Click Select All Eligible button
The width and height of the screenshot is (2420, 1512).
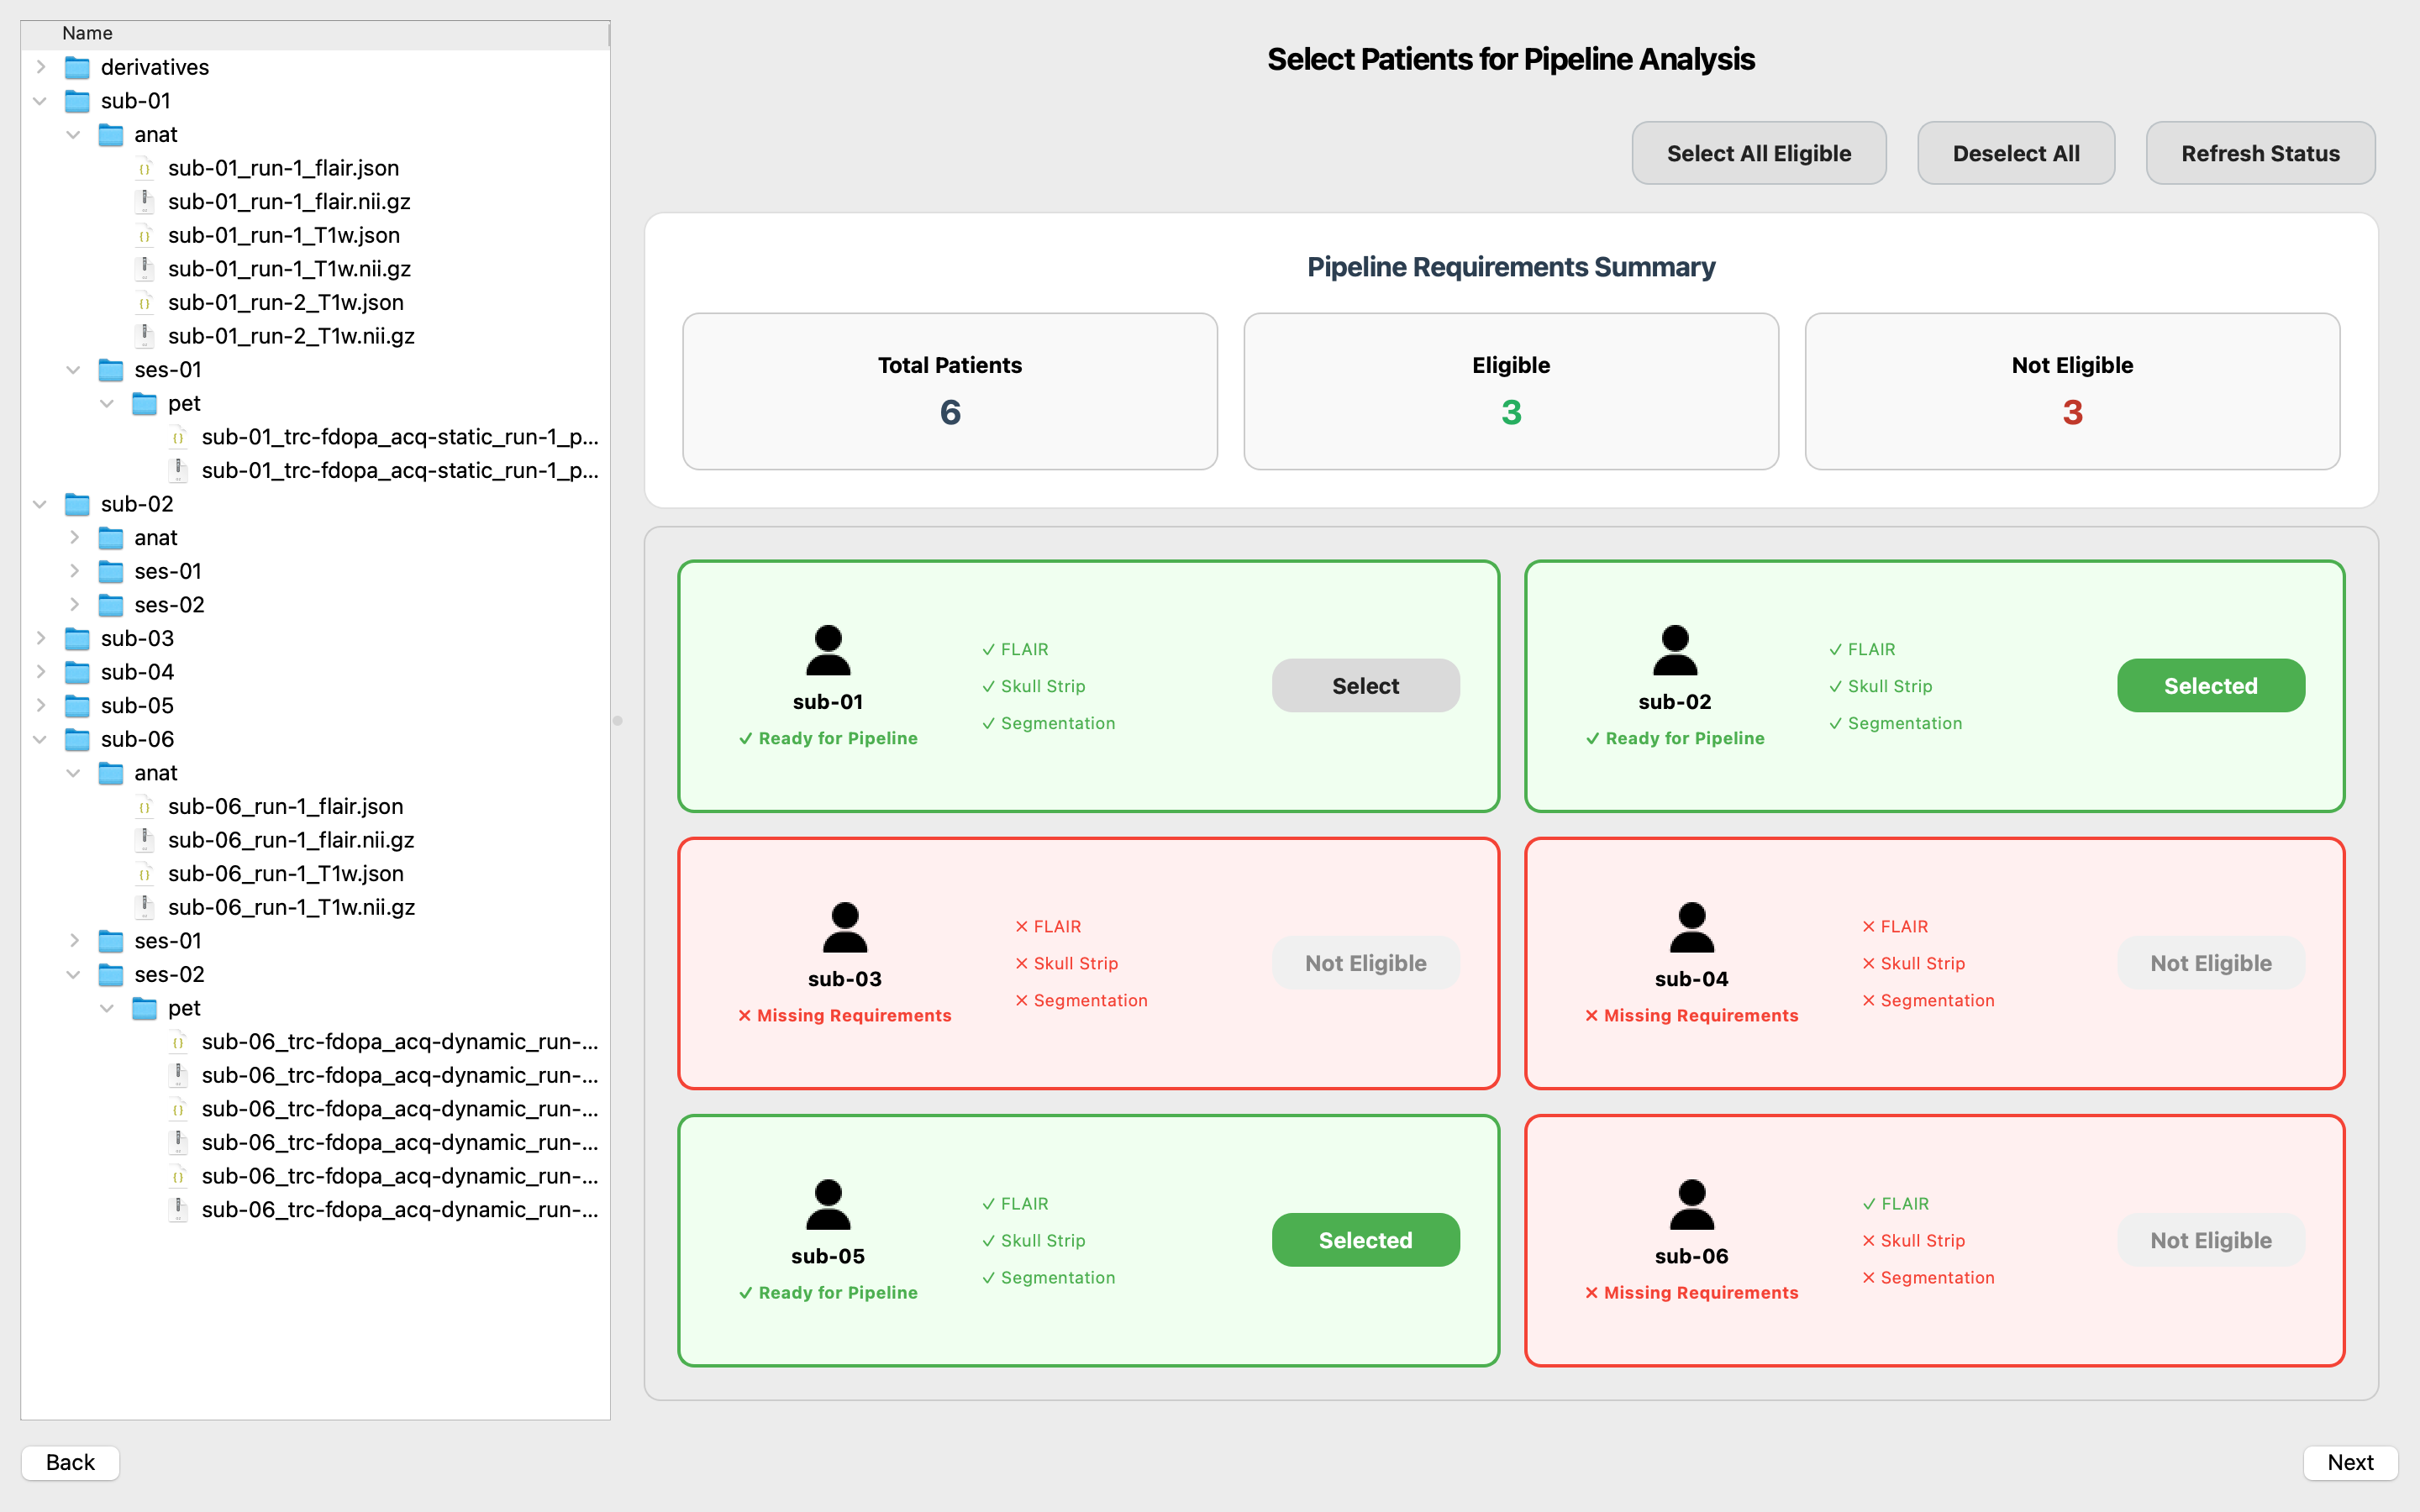coord(1758,153)
